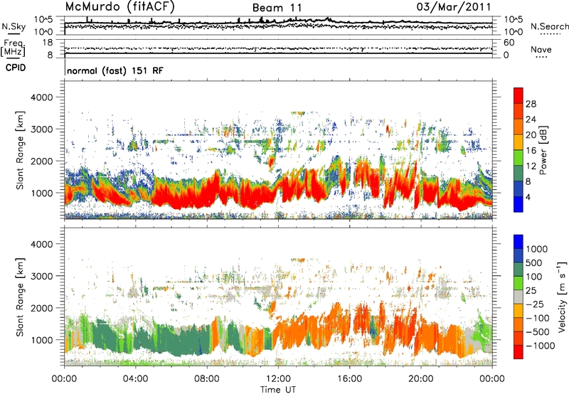Click the 4000 tick of the power panel
This screenshot has width=569, height=394.
(42, 97)
